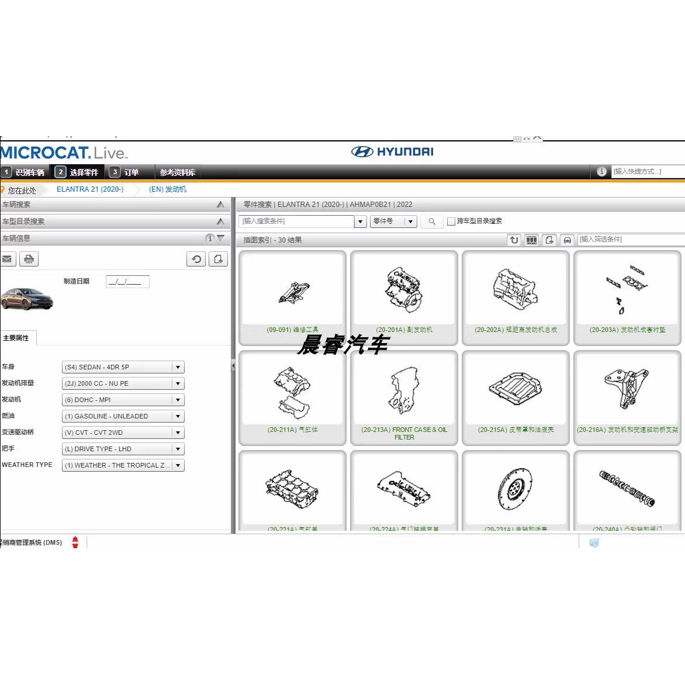Click the parts search criteria input

[x=297, y=222]
